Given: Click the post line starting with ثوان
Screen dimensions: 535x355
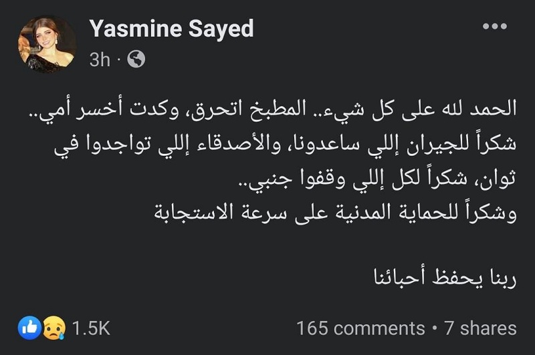Looking at the screenshot, I should (377, 179).
